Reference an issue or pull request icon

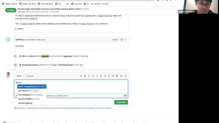(121, 76)
